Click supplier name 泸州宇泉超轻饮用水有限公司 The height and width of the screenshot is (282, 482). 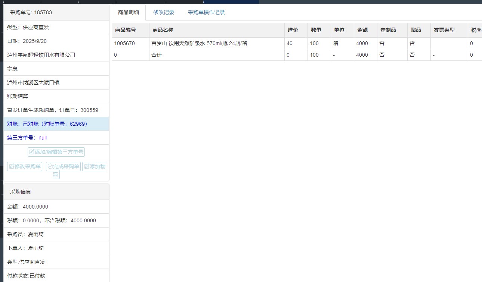(41, 55)
